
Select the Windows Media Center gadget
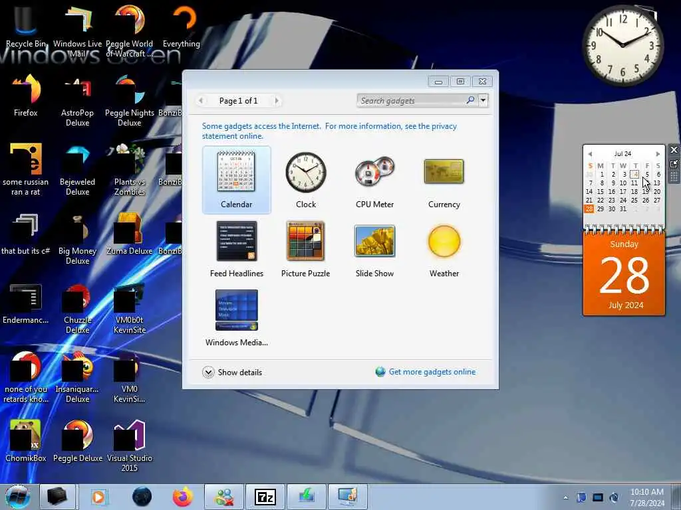236,318
